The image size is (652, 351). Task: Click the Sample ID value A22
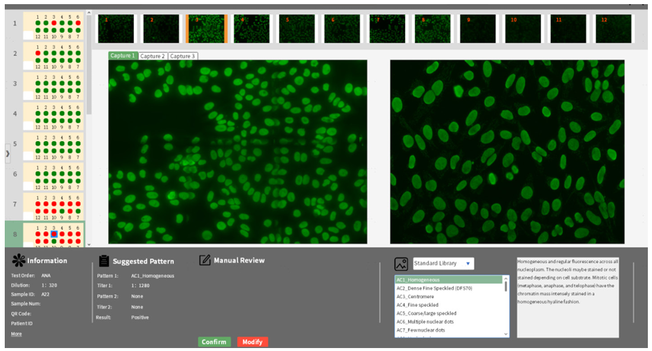45,295
